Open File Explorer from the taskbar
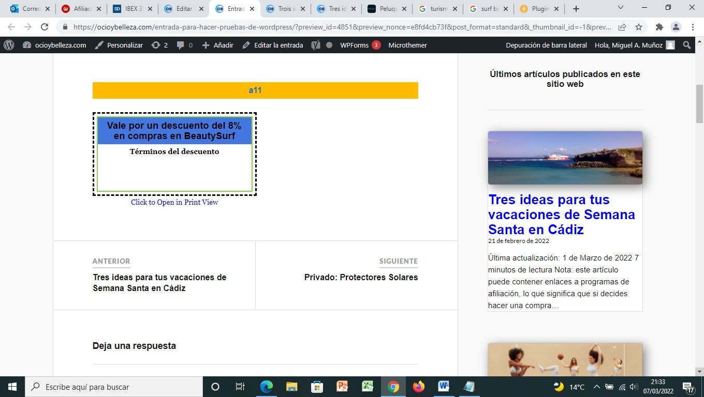Image resolution: width=704 pixels, height=397 pixels. click(291, 387)
